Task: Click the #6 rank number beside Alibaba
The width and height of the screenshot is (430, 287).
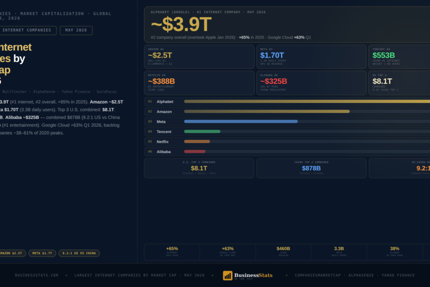Action: click(150, 152)
